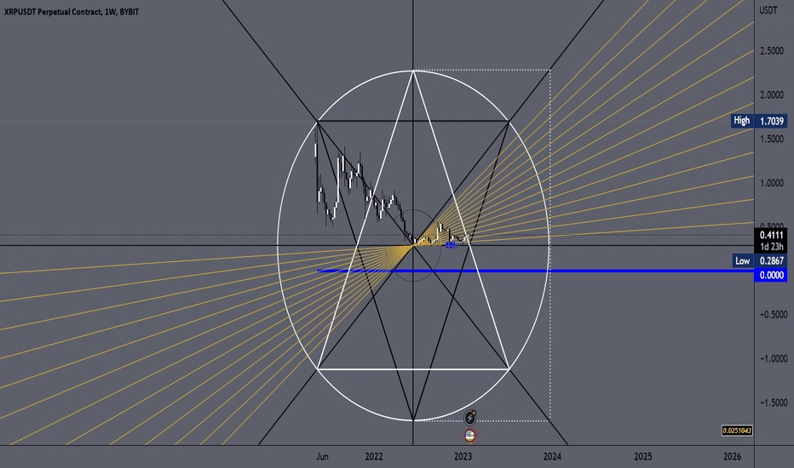794x468 pixels.
Task: Click the 1.0000 price axis label
Action: (772, 183)
